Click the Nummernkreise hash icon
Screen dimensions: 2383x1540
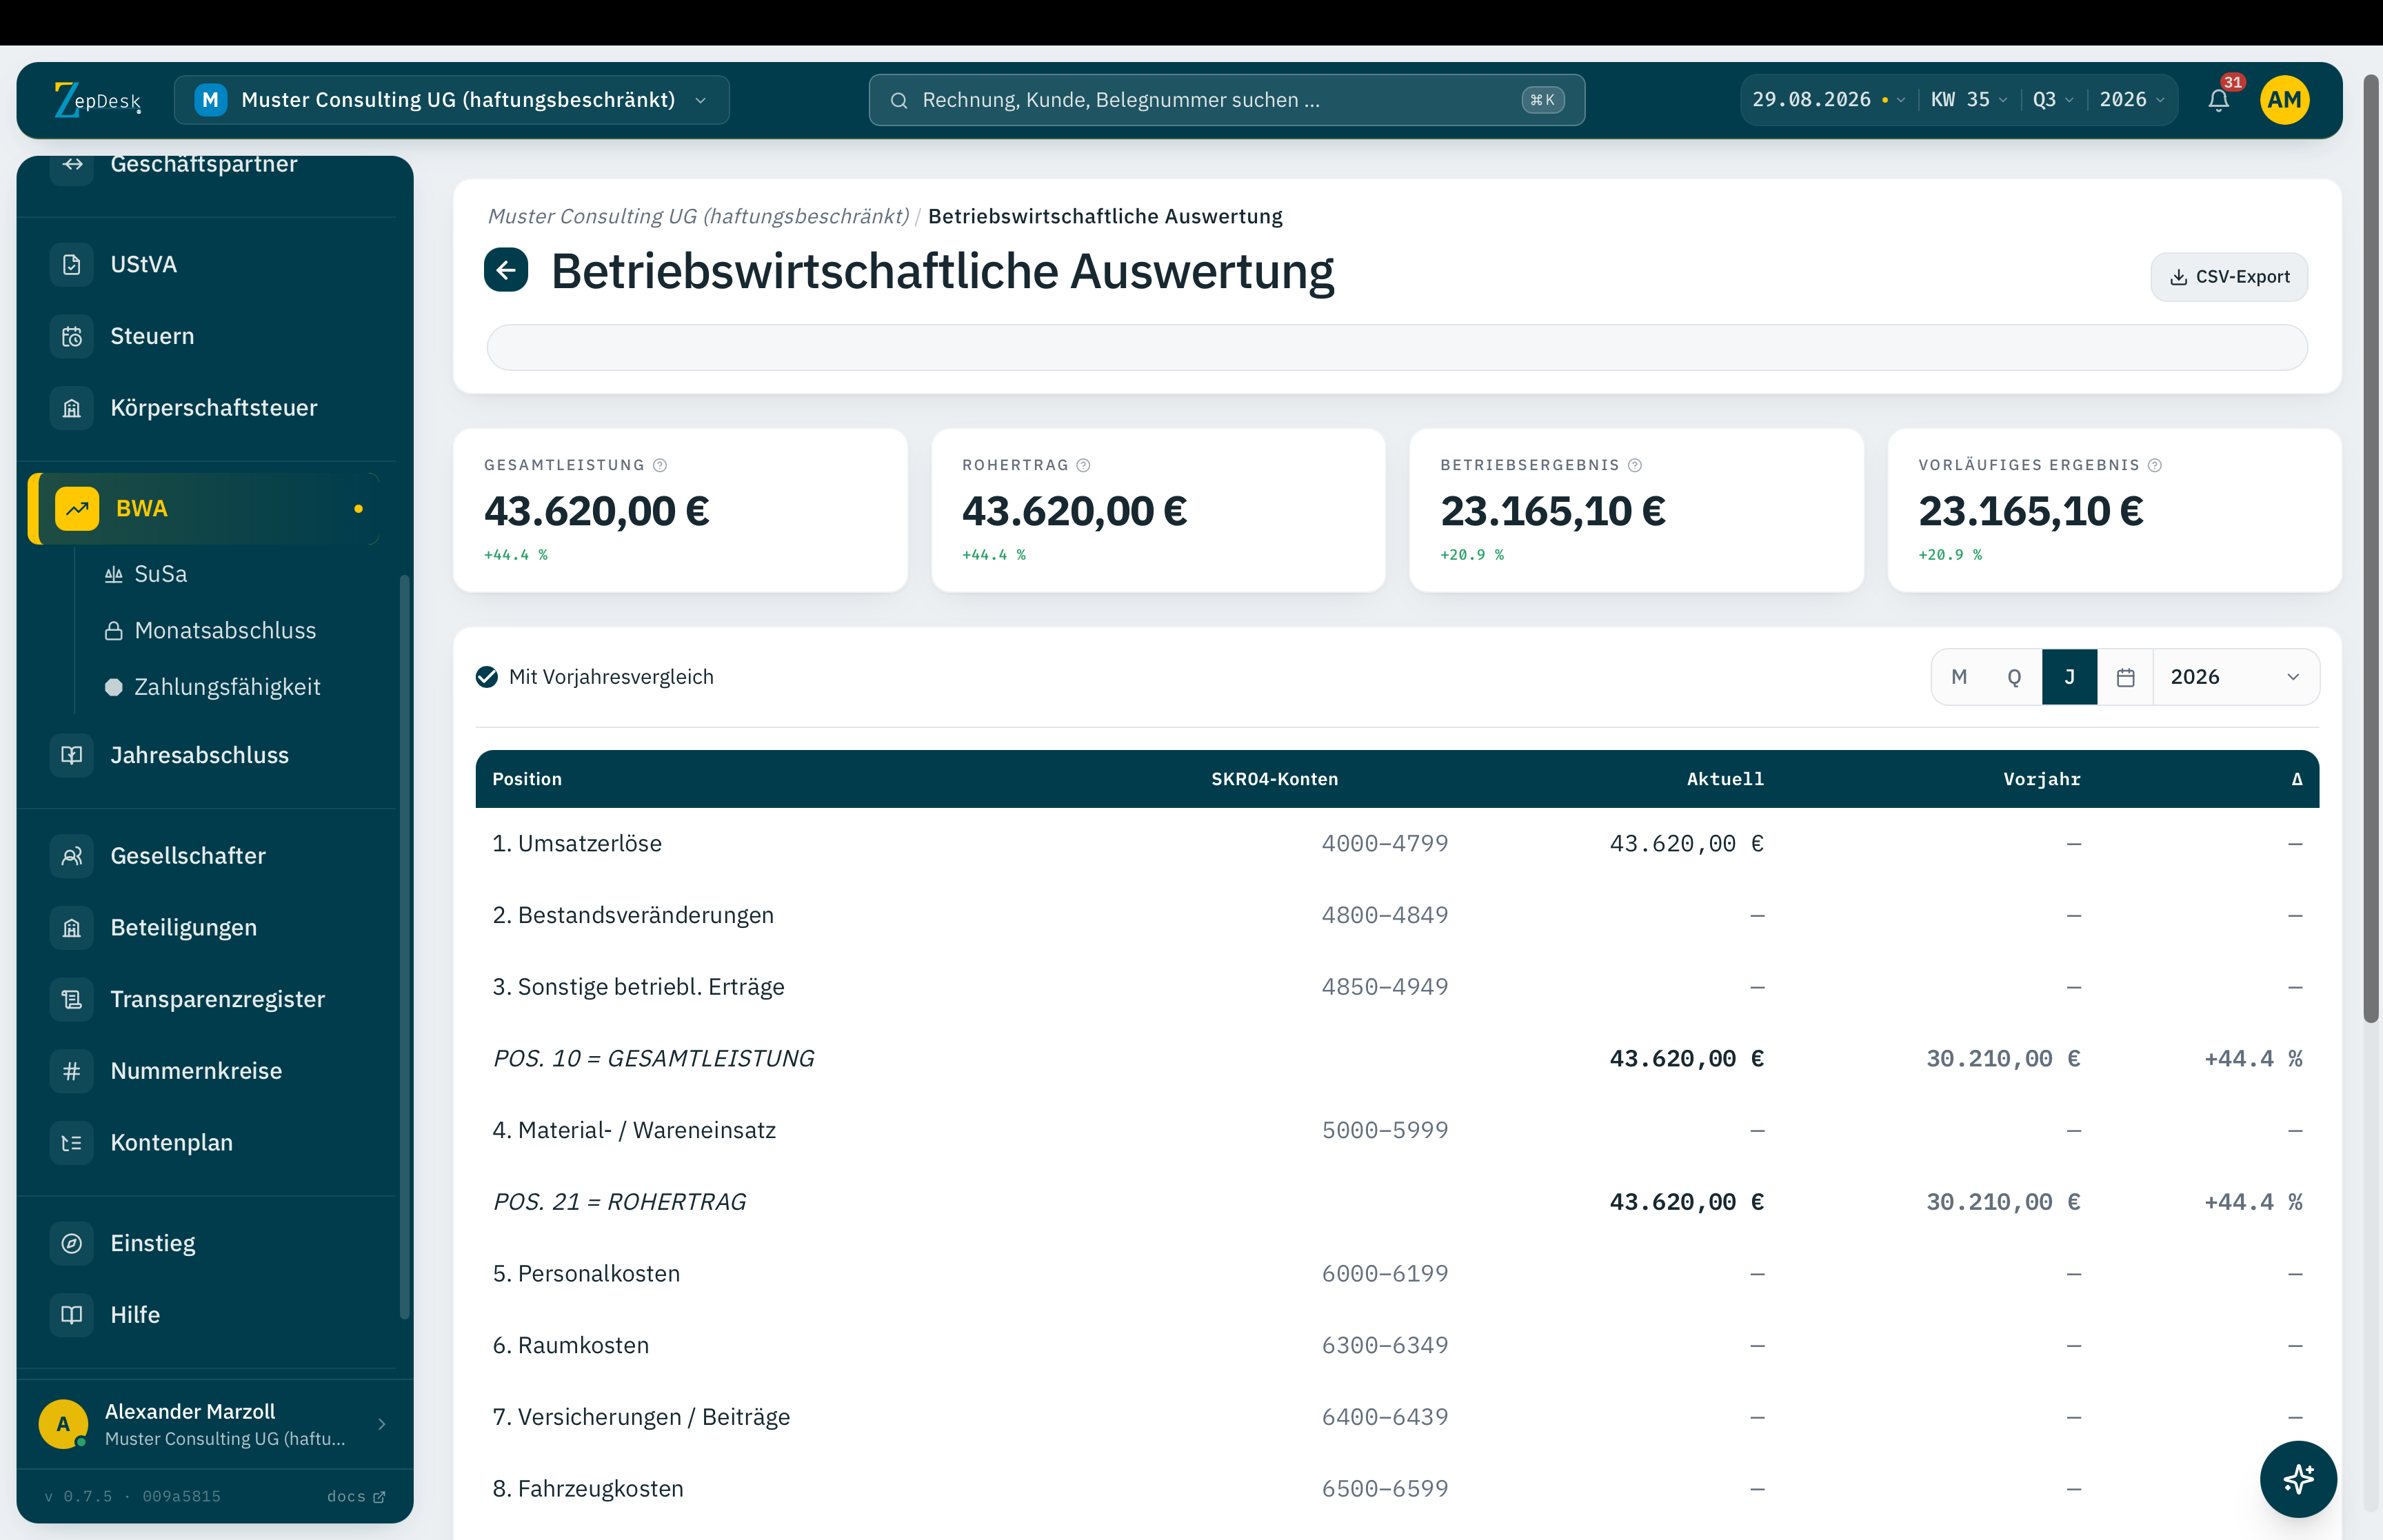point(72,1071)
